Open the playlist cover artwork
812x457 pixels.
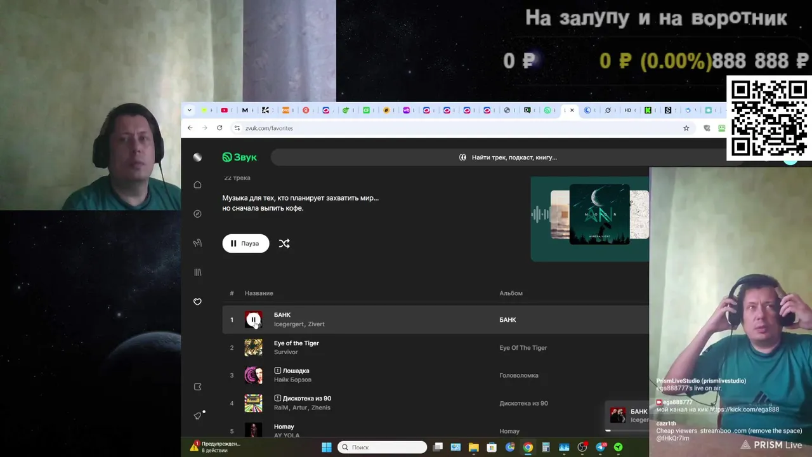(x=599, y=215)
